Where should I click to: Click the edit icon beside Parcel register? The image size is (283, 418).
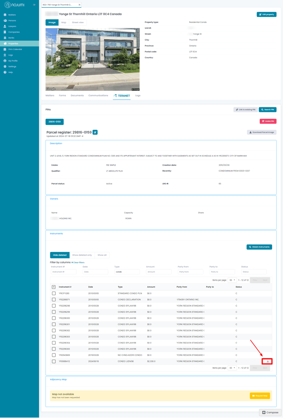(x=95, y=132)
